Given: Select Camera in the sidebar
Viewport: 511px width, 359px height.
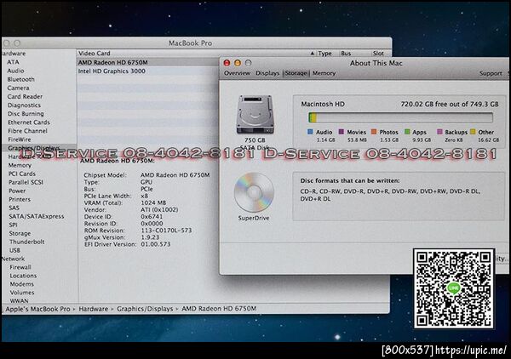Looking at the screenshot, I should pyautogui.click(x=18, y=88).
